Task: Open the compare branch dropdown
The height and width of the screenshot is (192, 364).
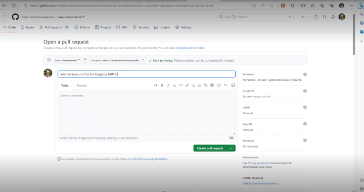Action: pyautogui.click(x=117, y=60)
